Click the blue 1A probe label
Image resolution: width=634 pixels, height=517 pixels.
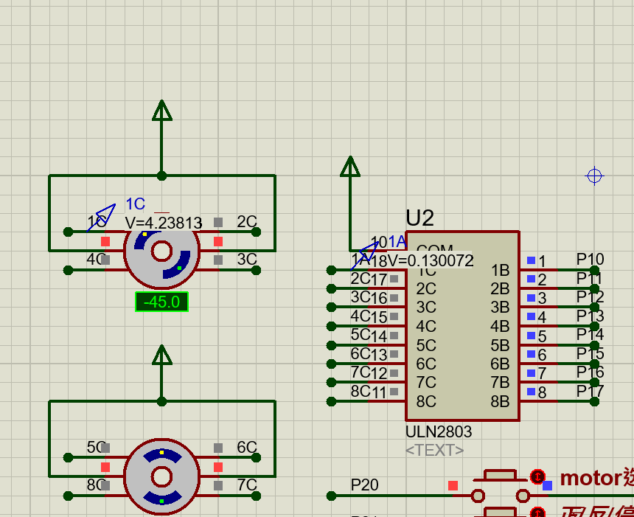point(397,242)
